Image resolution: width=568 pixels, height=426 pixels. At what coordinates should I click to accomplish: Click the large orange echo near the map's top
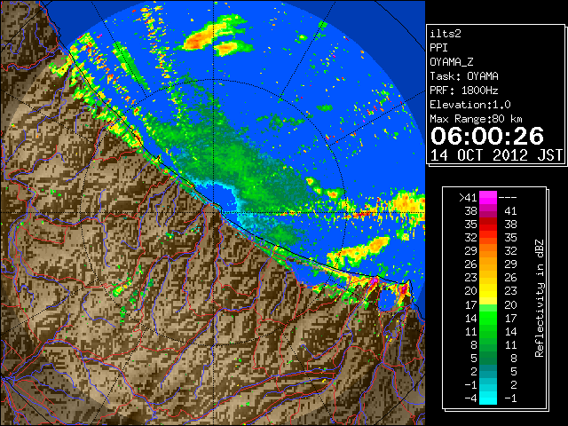pyautogui.click(x=198, y=39)
